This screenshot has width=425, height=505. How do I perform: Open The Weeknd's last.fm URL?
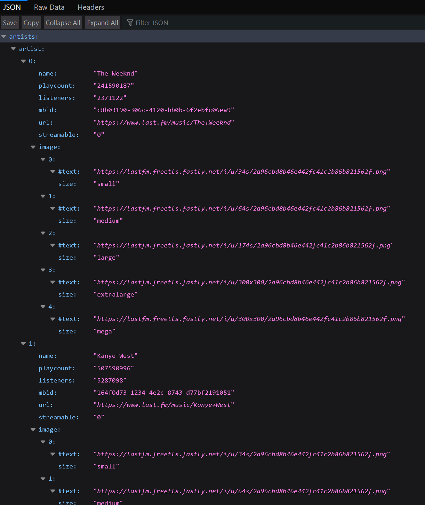coord(163,122)
